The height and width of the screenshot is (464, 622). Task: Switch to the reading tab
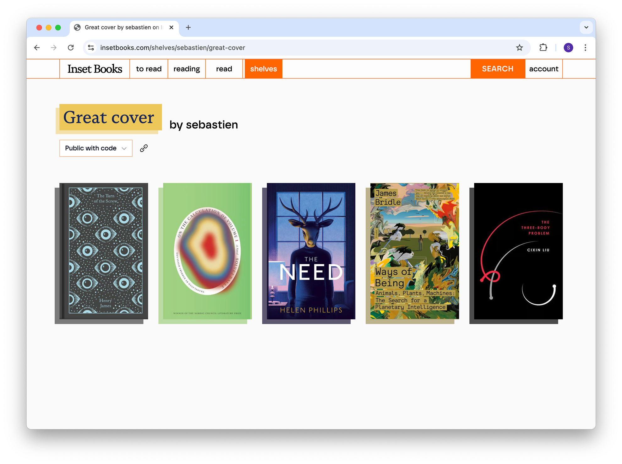point(187,69)
